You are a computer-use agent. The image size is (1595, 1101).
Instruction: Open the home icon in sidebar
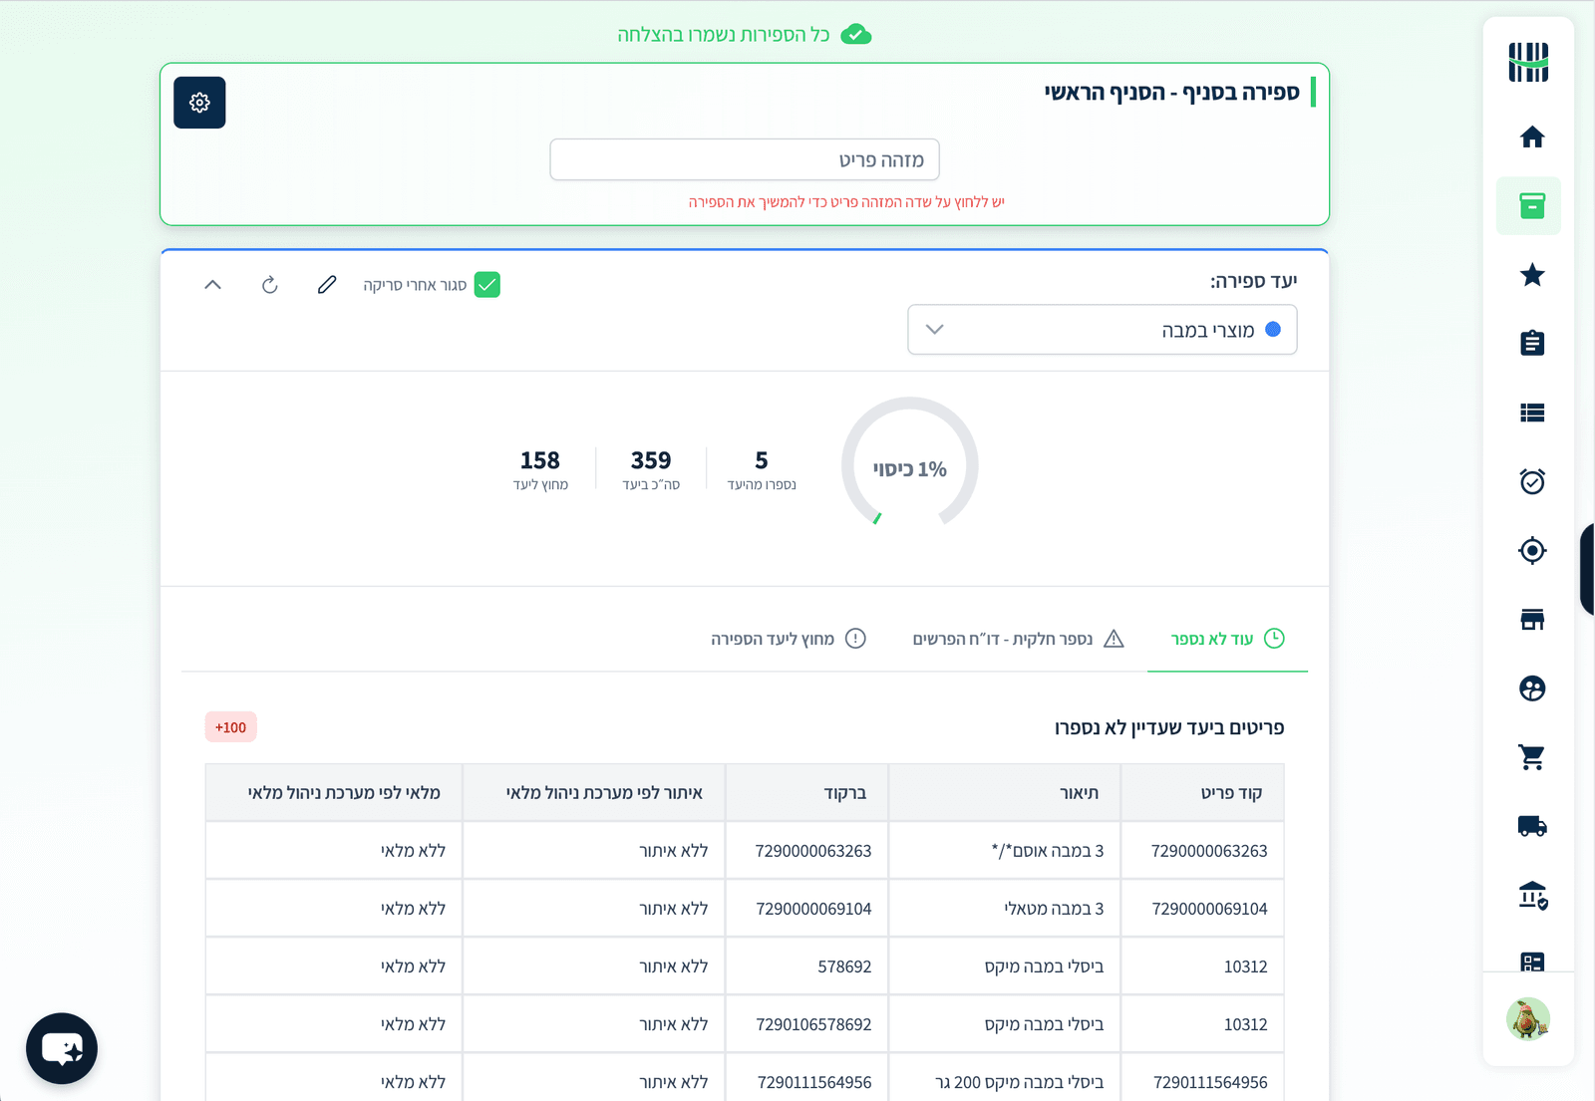[1532, 137]
